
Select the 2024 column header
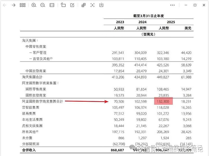click(x=142, y=22)
